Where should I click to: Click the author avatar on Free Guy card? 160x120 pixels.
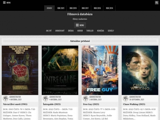86,98
